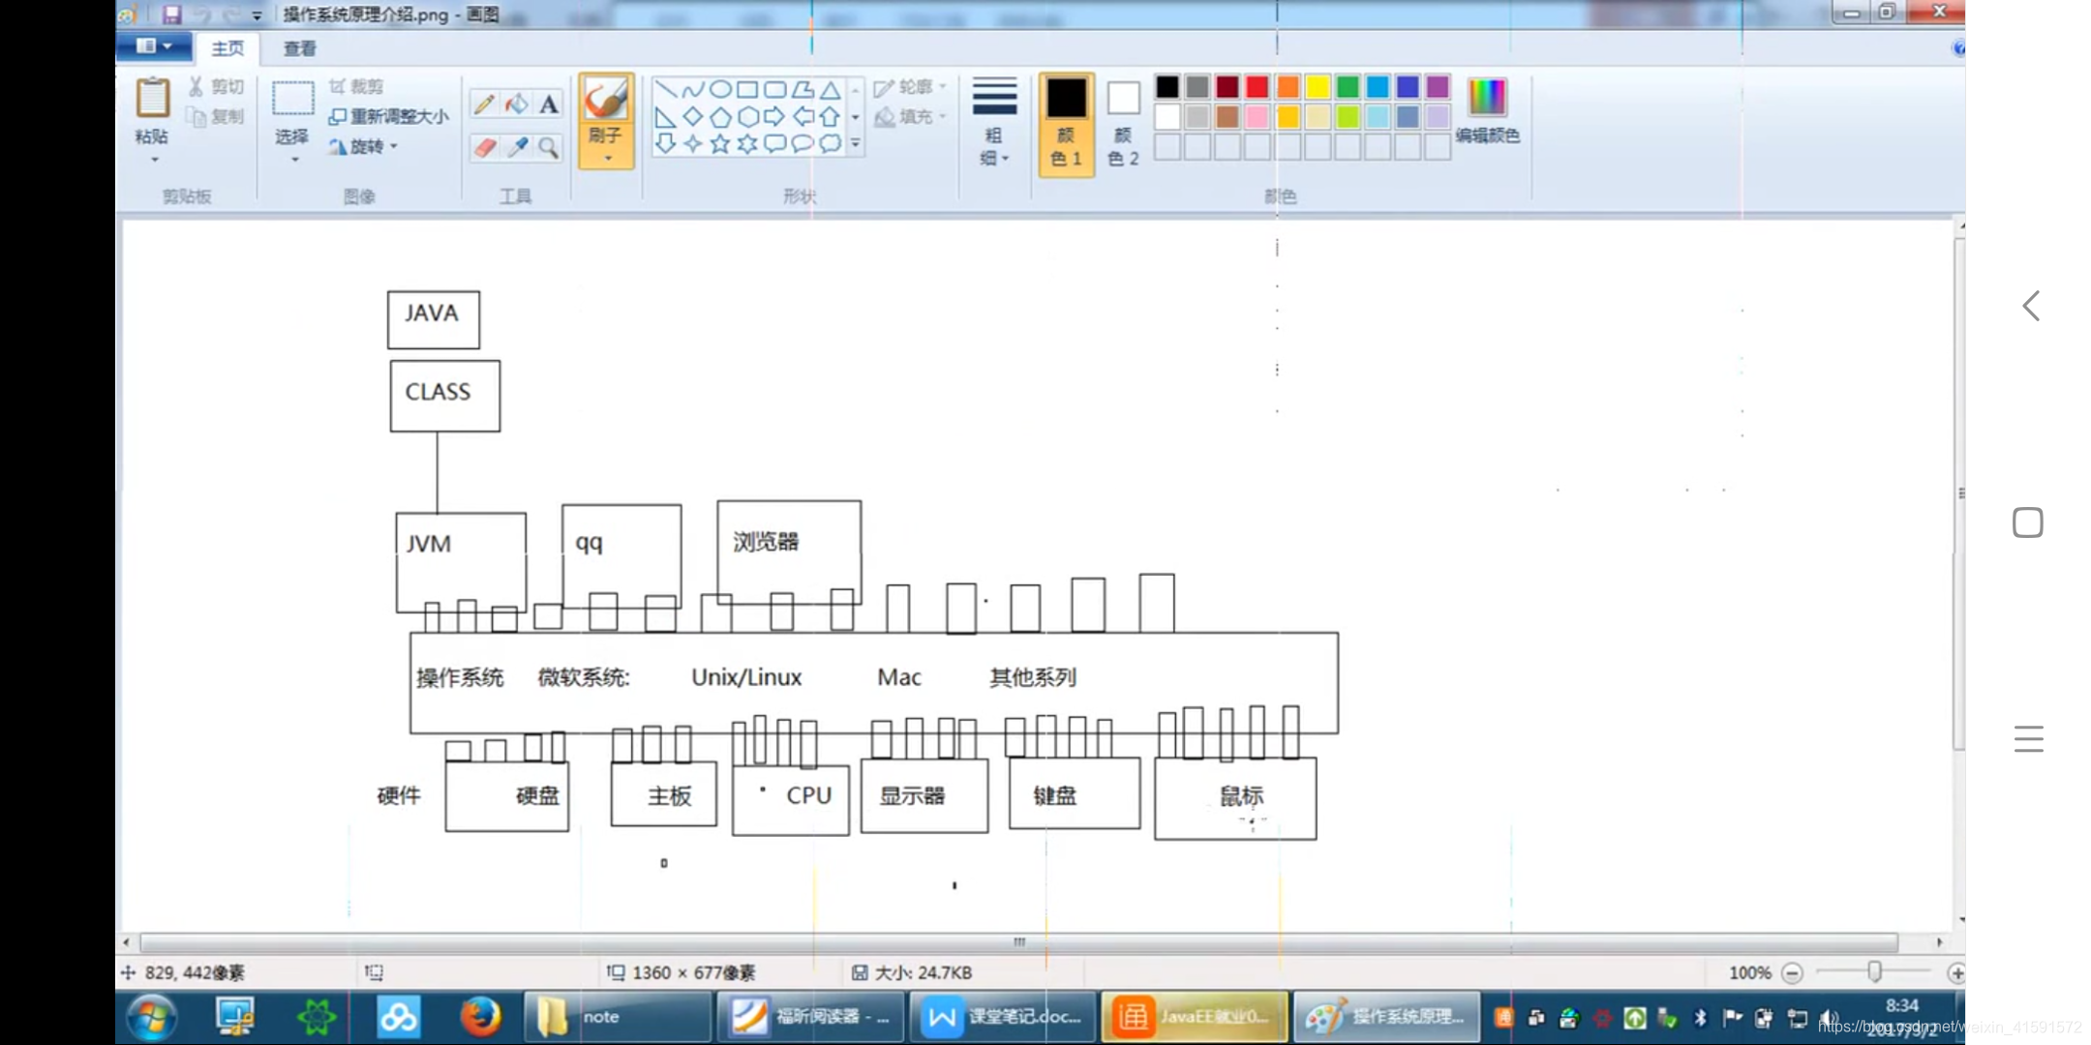
Task: Open the shape Fill dropdown
Action: (910, 117)
